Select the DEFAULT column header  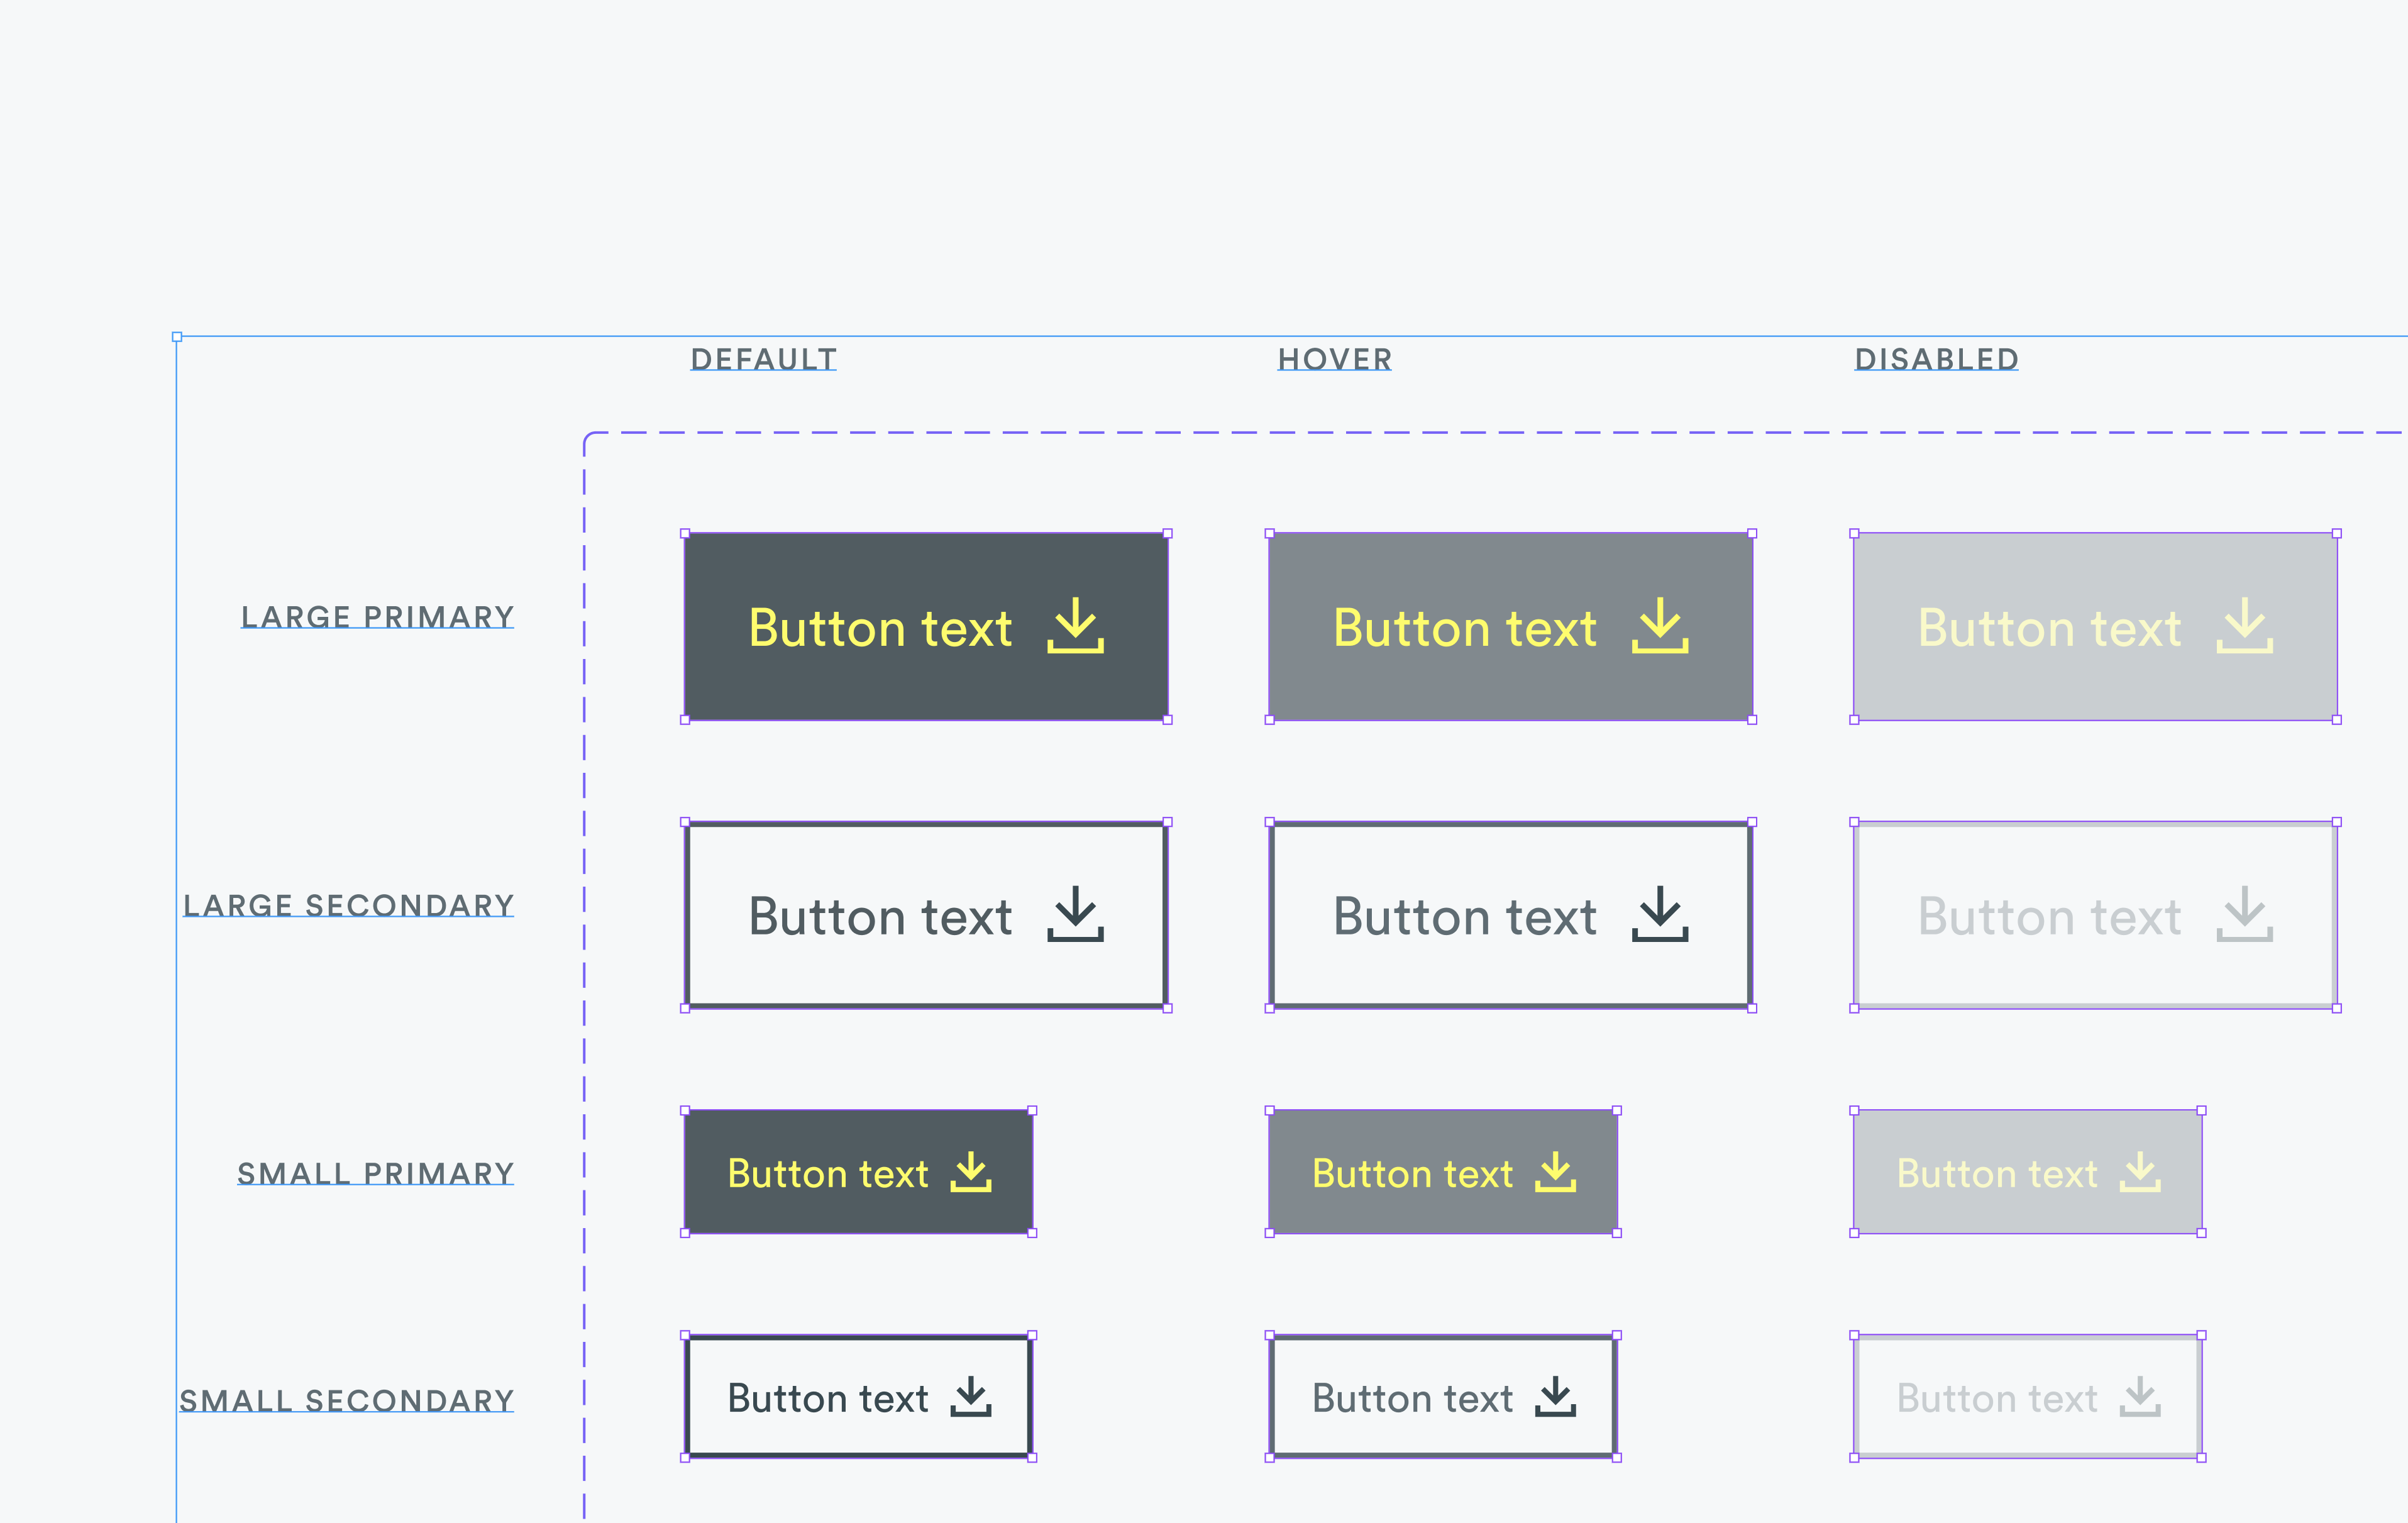(763, 358)
